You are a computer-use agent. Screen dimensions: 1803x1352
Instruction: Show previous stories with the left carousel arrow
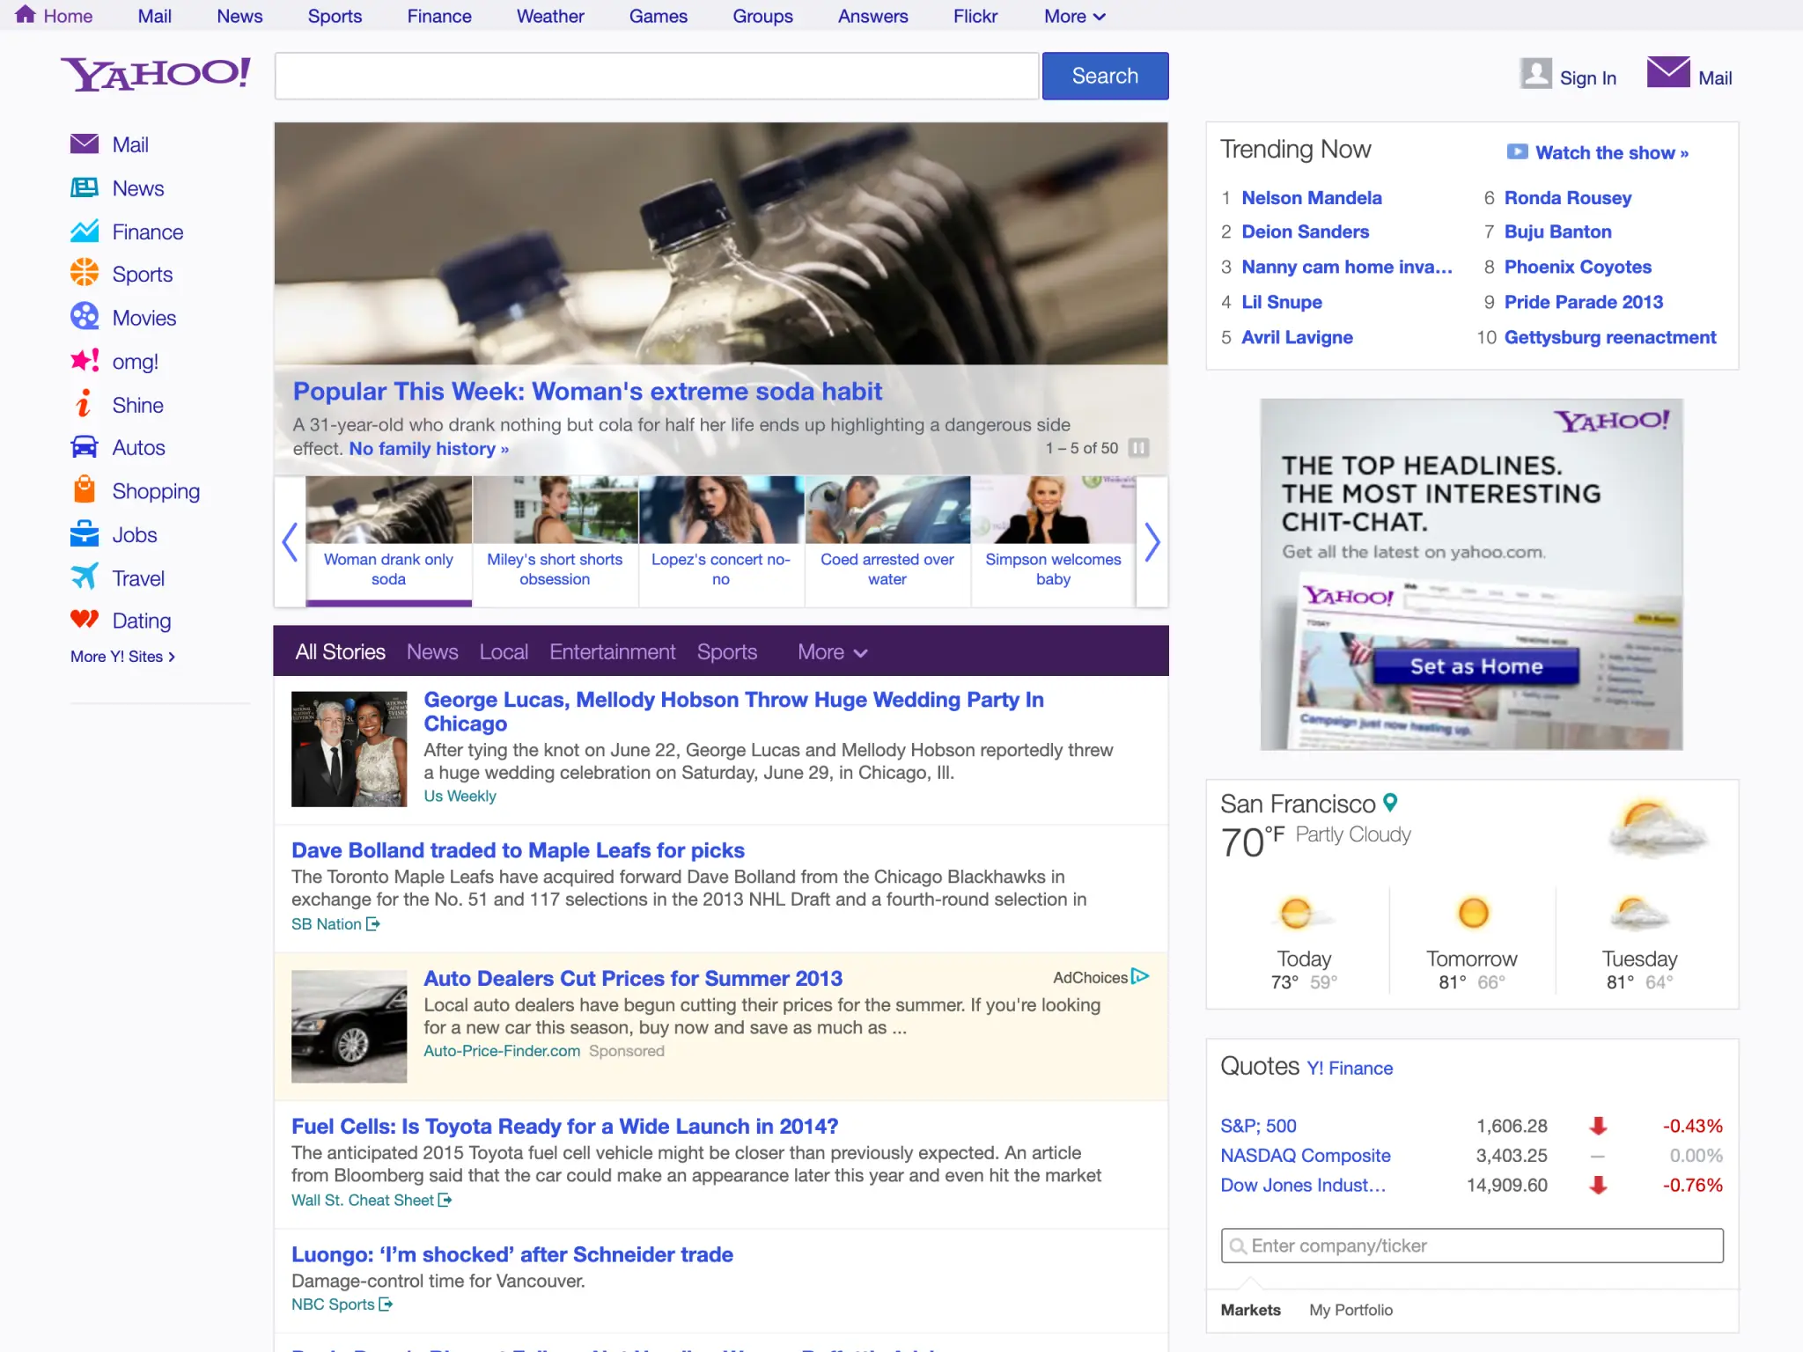coord(290,541)
